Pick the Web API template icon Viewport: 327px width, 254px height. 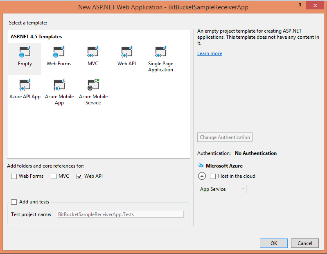tap(126, 52)
